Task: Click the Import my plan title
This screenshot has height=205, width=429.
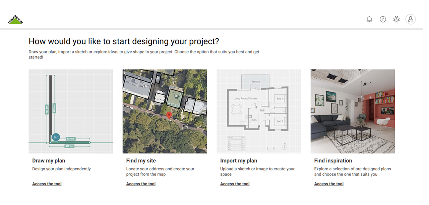Action: pos(239,161)
